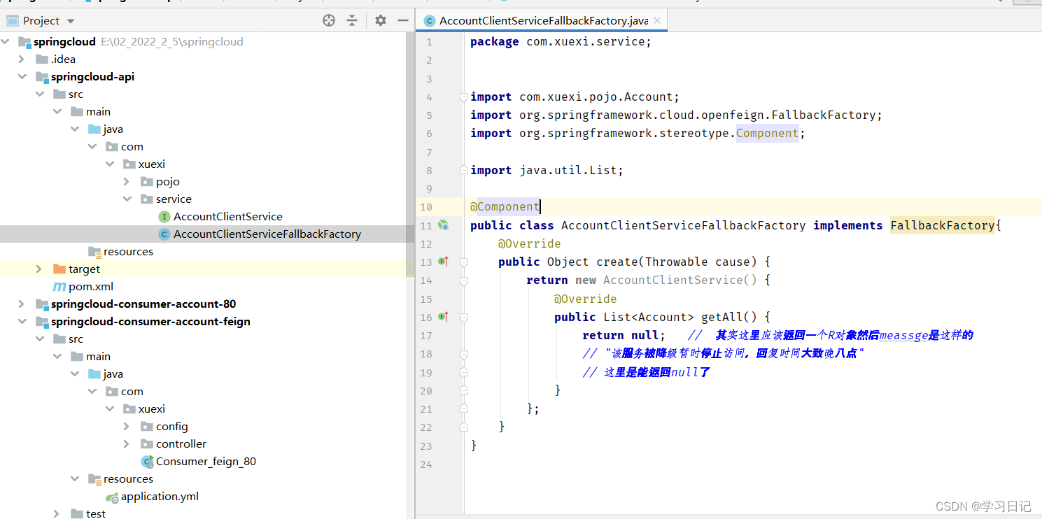Collapse the src folder under springcloud-api

(x=40, y=94)
